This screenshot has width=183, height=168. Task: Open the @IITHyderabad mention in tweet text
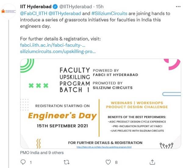(65, 13)
